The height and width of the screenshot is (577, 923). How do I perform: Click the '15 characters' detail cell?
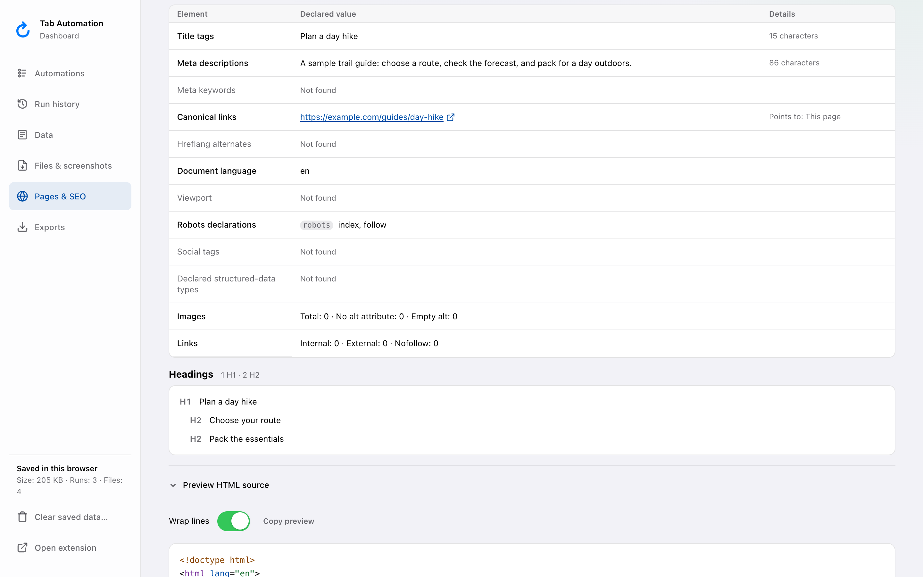(x=793, y=36)
